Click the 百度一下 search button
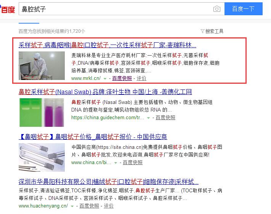The height and width of the screenshot is (214, 271). pos(243,9)
